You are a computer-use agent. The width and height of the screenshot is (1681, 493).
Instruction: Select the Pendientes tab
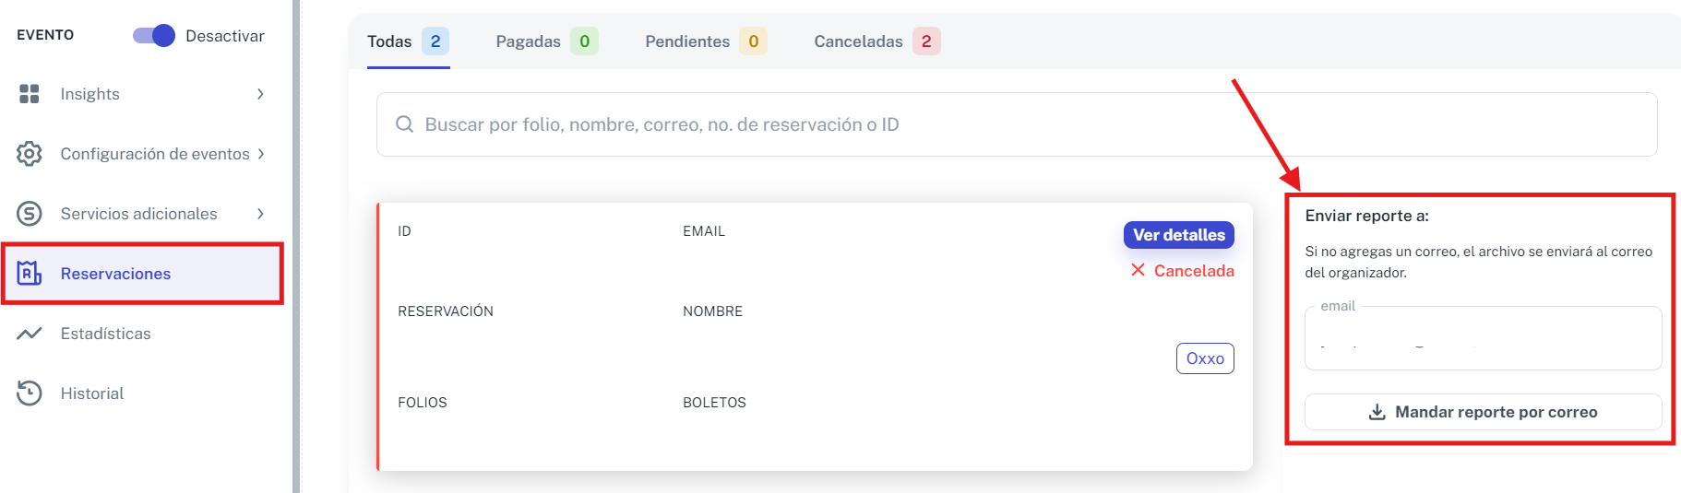706,41
